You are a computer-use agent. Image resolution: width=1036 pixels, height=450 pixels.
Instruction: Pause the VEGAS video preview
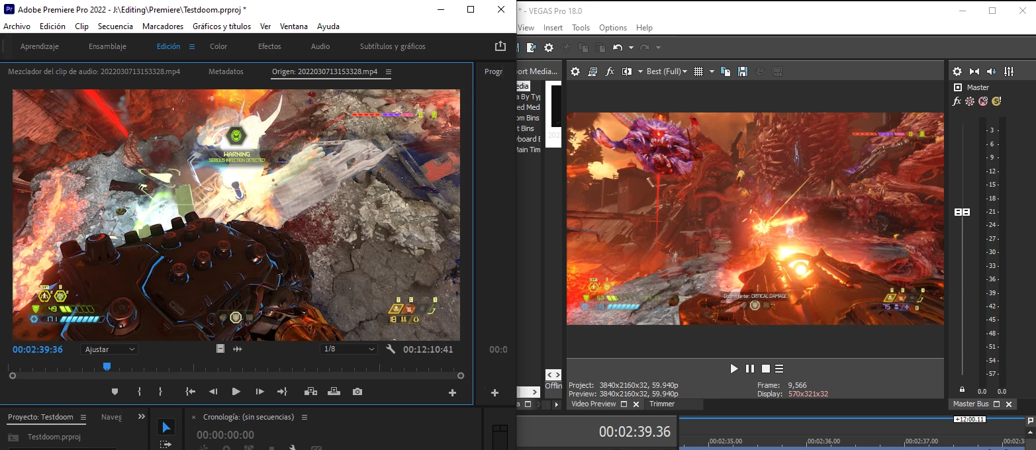pos(750,369)
